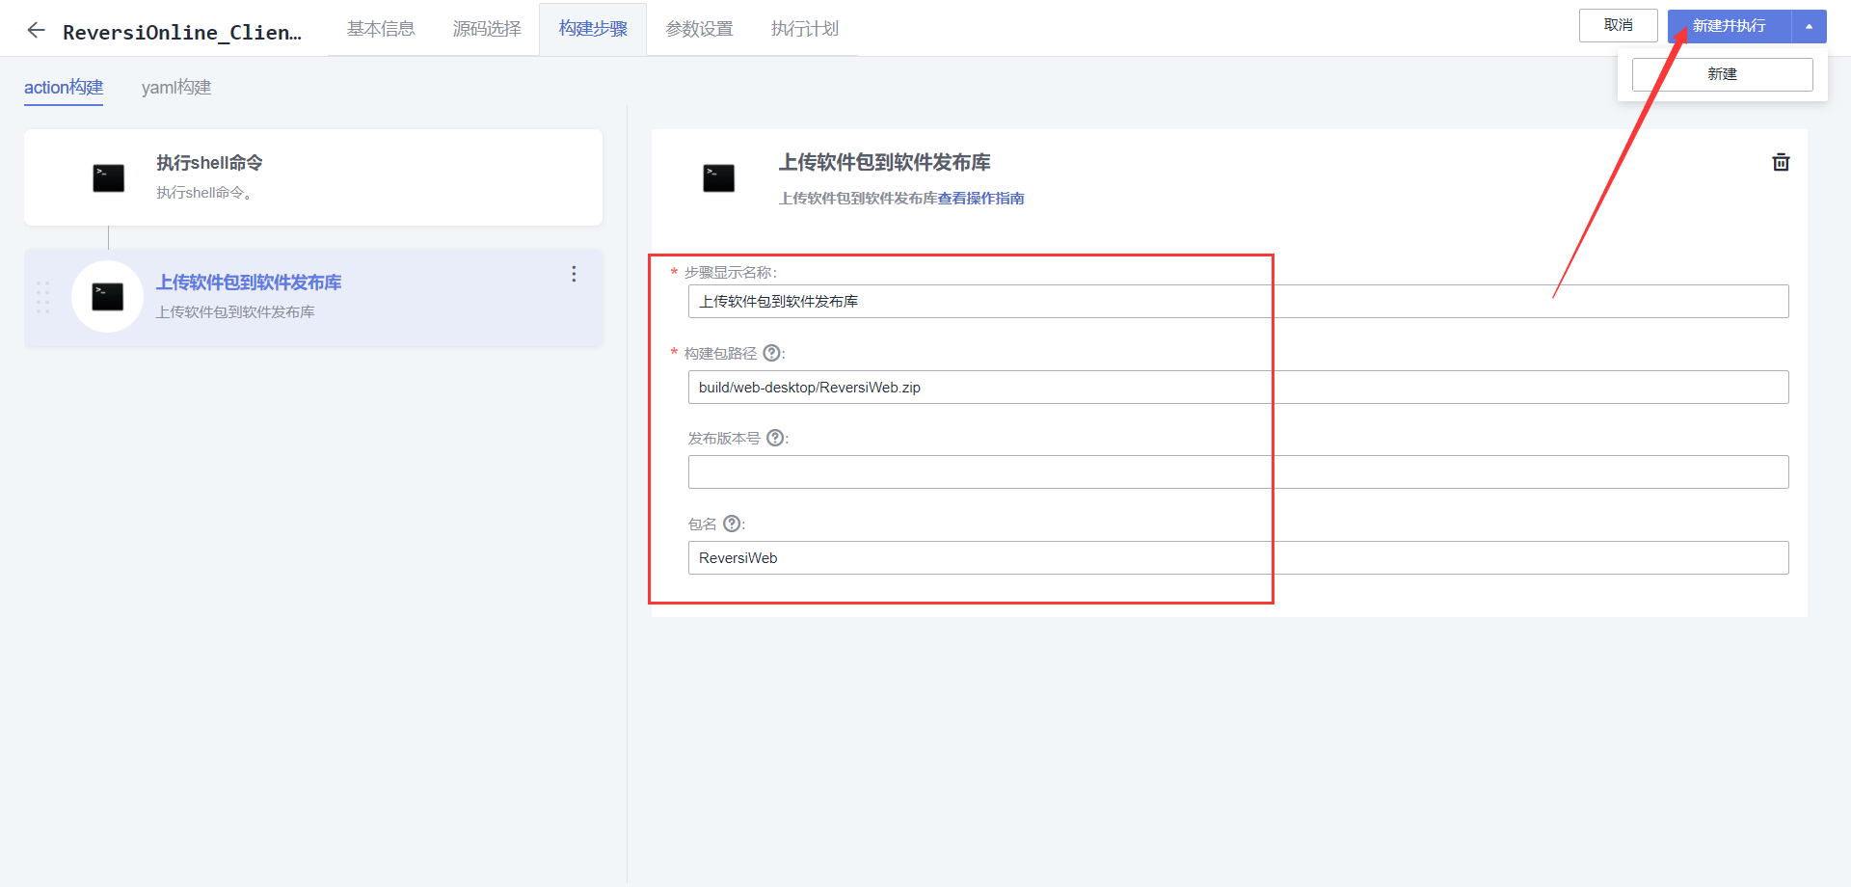The image size is (1851, 887).
Task: Delete the upload step with trash icon
Action: tap(1781, 162)
